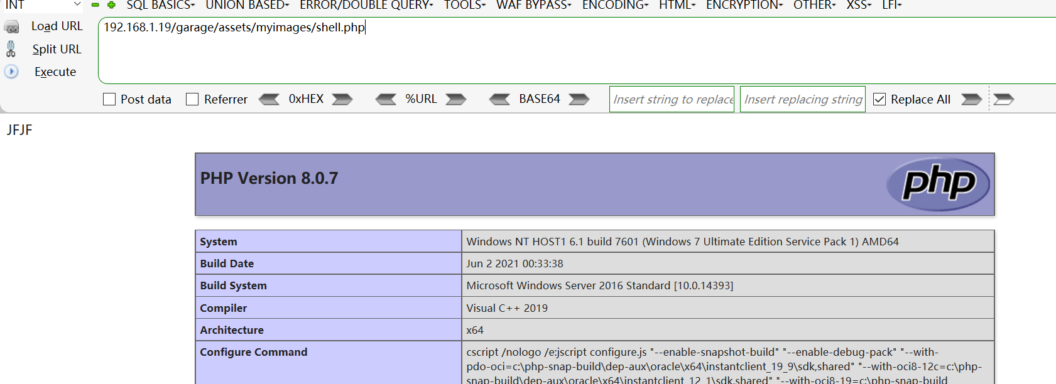Open the TOOLS menu
Image resolution: width=1056 pixels, height=384 pixels.
pyautogui.click(x=465, y=5)
